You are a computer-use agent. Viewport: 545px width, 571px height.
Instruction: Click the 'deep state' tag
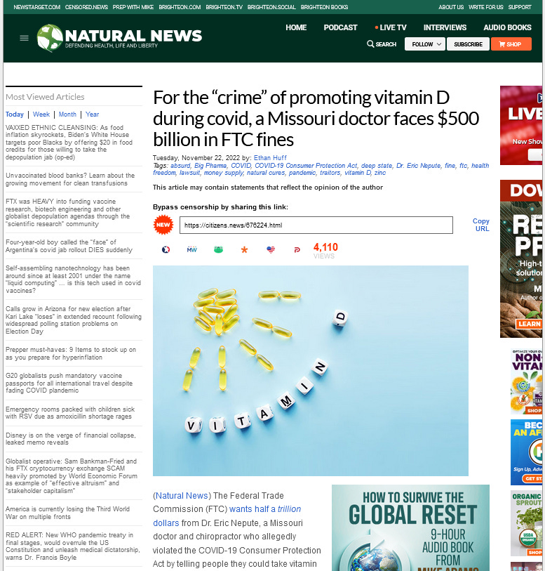point(377,165)
